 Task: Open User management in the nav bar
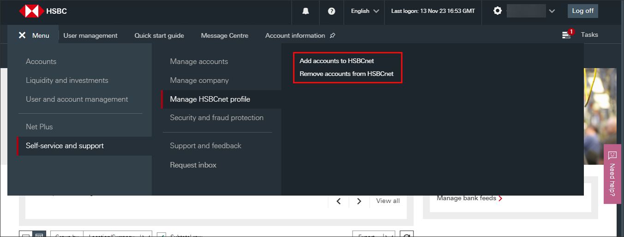90,35
